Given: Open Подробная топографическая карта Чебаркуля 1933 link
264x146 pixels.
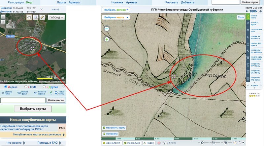Looking at the screenshot, I should click(x=24, y=128).
